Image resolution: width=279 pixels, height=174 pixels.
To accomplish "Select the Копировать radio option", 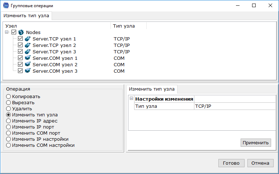I will [9, 97].
